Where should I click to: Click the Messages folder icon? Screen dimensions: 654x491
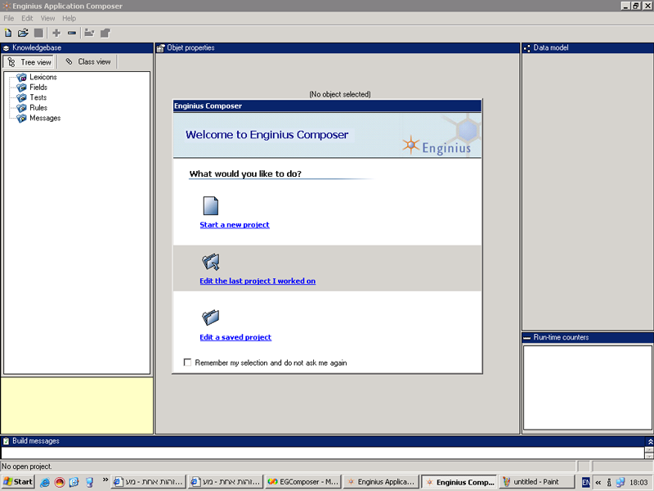[22, 118]
